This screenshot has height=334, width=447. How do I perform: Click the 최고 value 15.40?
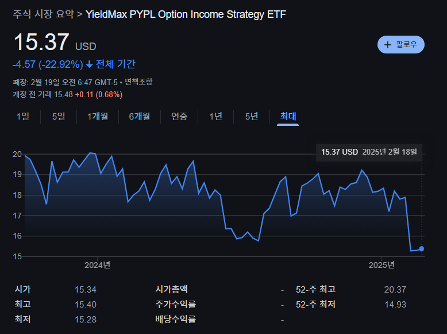(x=86, y=304)
